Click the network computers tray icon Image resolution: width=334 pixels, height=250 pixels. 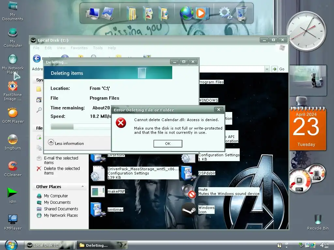(313, 245)
